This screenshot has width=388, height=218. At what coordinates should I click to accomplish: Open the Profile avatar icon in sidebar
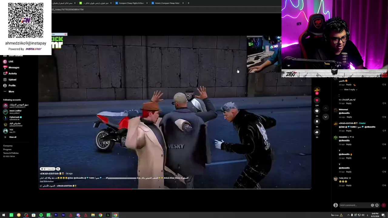[x=5, y=85]
